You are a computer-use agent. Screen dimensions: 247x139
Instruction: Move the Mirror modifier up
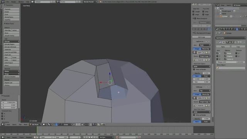tap(239, 42)
